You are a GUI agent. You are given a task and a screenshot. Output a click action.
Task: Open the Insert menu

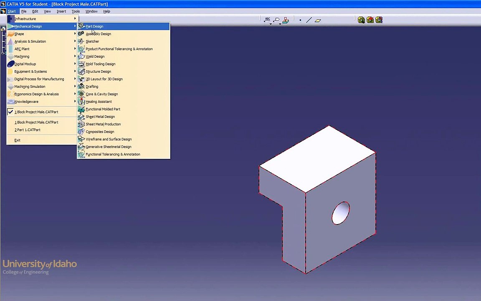pyautogui.click(x=61, y=11)
